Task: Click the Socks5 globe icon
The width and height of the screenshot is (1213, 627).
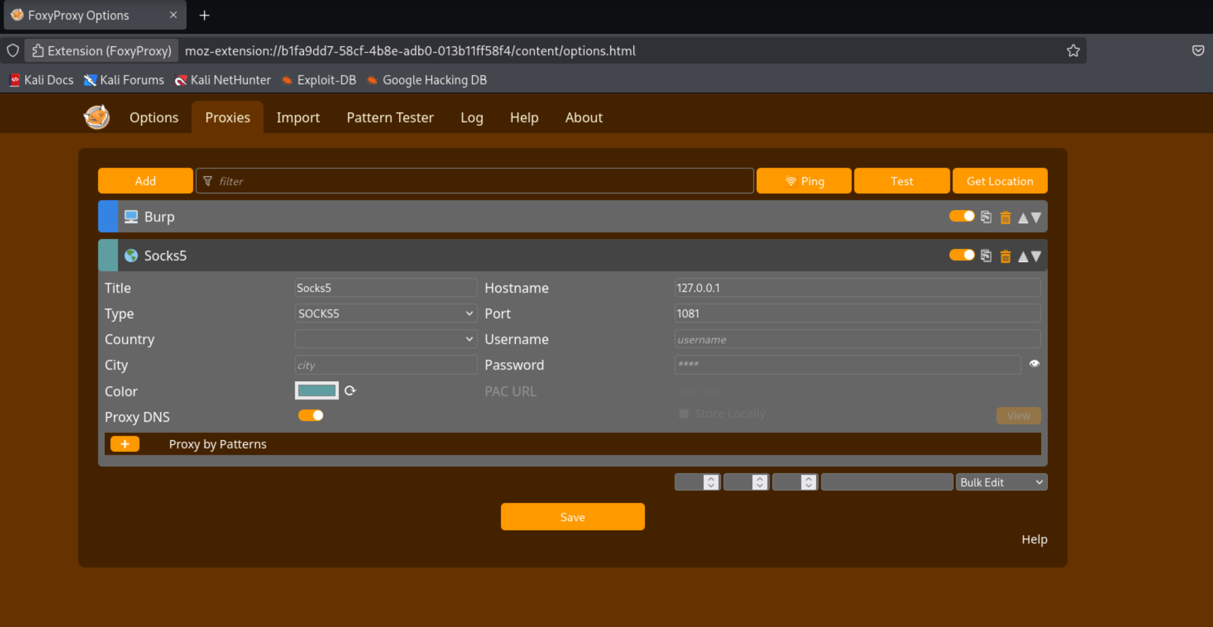Action: (x=131, y=255)
